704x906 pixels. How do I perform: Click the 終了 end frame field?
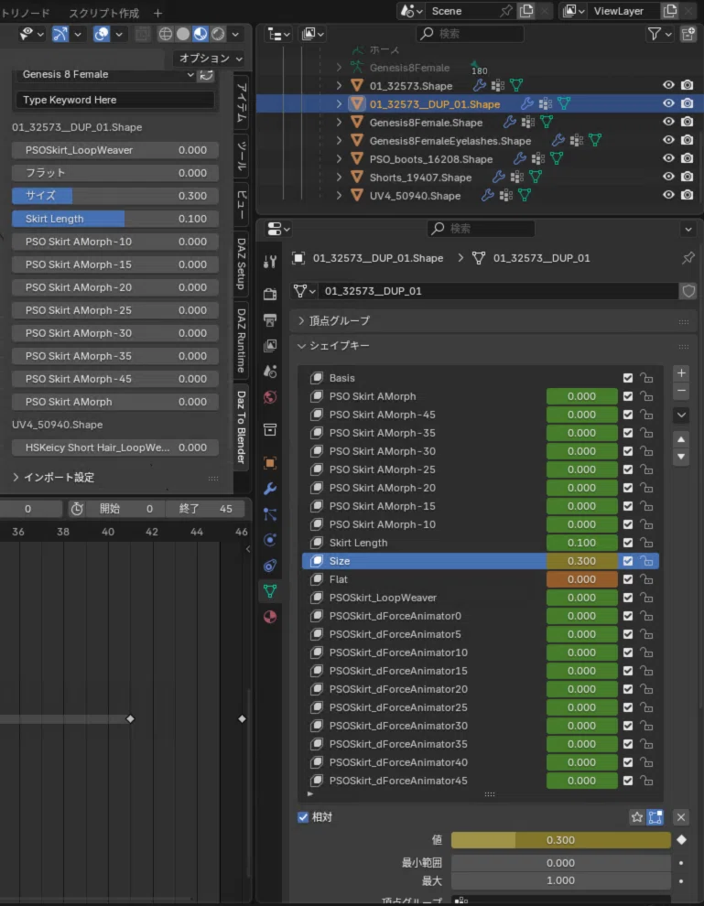coord(205,509)
